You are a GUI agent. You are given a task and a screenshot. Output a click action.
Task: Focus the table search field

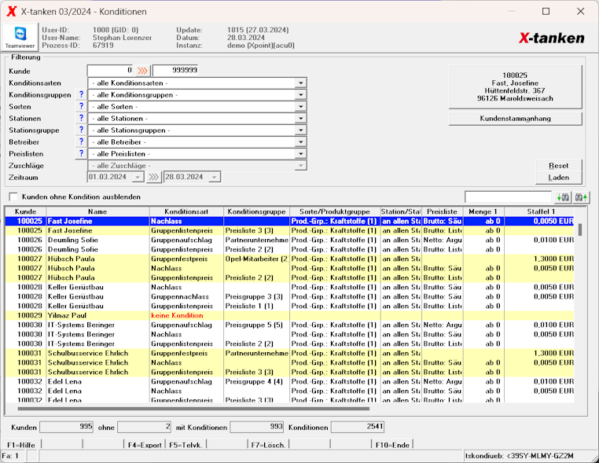pyautogui.click(x=508, y=197)
